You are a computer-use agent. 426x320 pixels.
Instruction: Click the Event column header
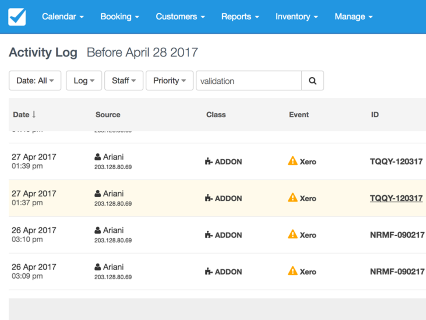(x=299, y=115)
